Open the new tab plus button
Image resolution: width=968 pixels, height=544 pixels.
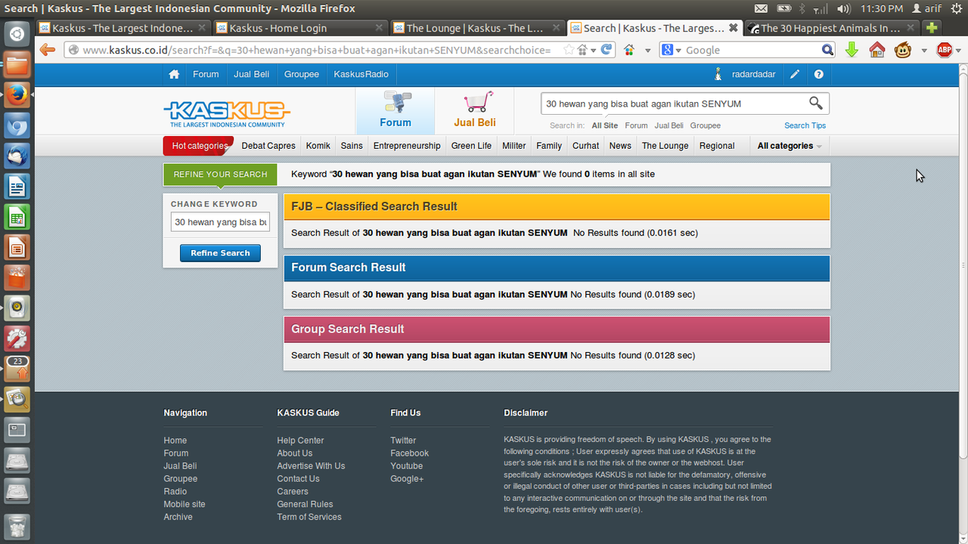[932, 28]
